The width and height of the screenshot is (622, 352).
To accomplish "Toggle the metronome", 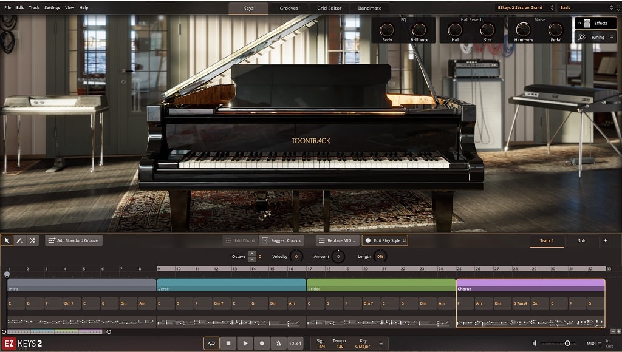I will pos(278,344).
